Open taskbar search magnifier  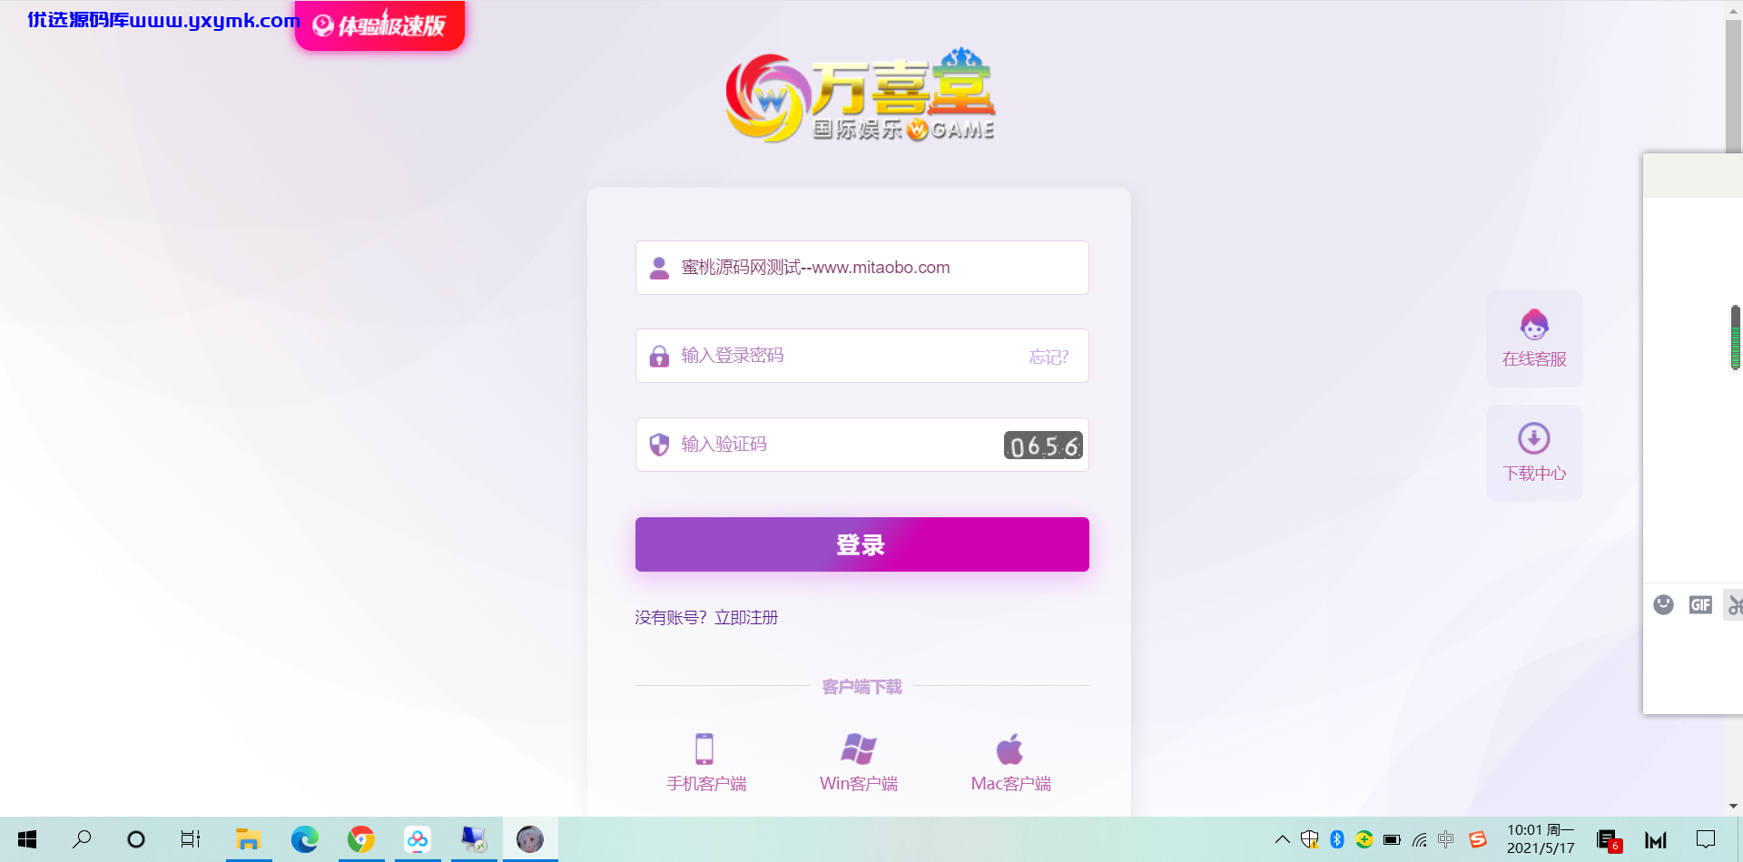82,839
